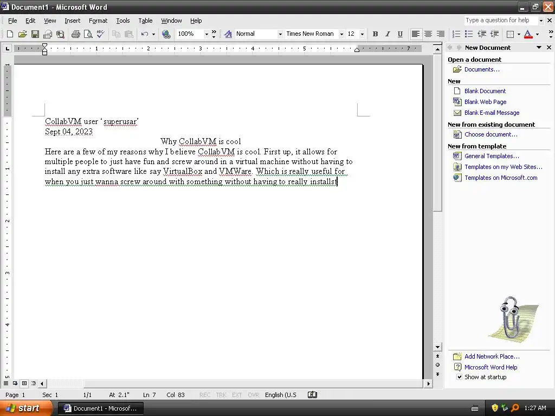Open the Zoom 100% dropdown

[x=206, y=34]
